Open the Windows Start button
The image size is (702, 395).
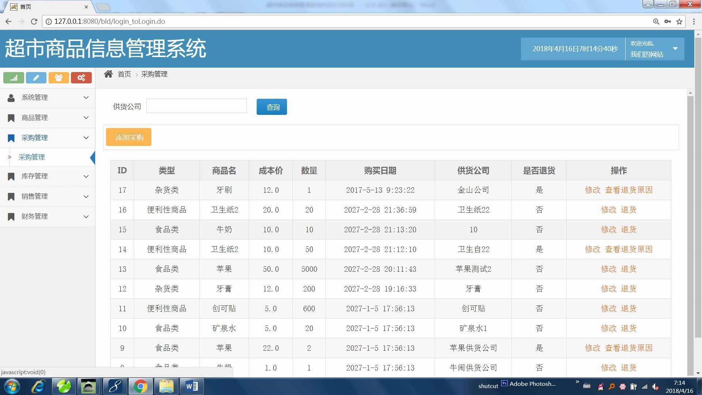click(x=12, y=386)
